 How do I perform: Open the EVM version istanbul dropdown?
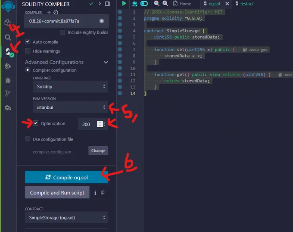tap(70, 107)
